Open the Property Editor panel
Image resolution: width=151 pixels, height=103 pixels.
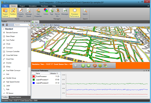[x=21, y=13]
